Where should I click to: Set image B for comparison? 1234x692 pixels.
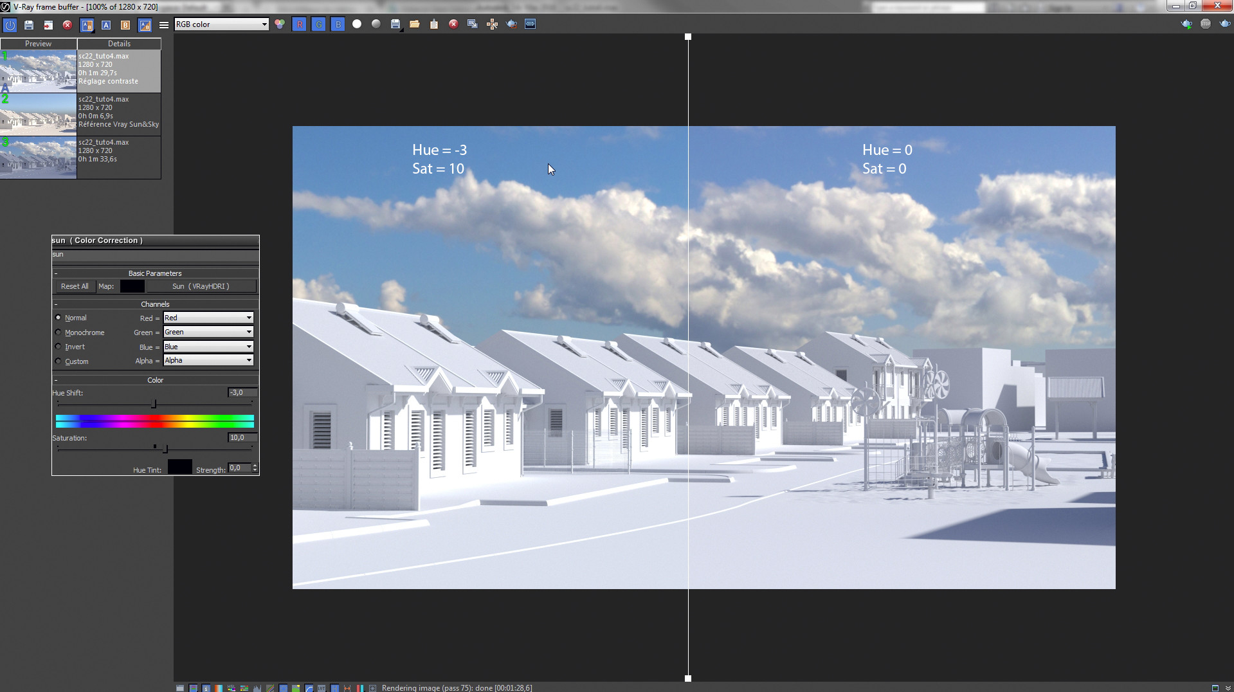click(x=125, y=24)
